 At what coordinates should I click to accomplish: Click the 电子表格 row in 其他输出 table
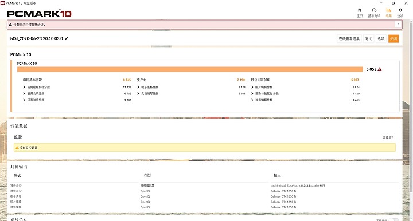[x=16, y=196]
